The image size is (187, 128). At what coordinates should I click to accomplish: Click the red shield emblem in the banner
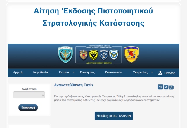84,54
